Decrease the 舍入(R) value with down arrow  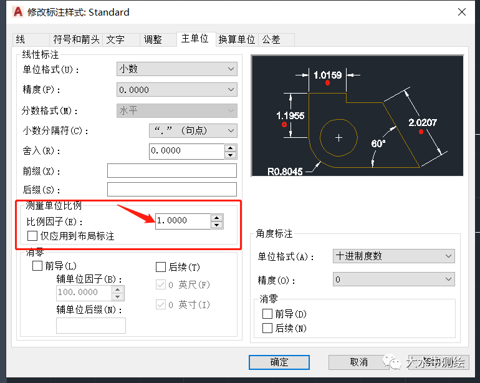(x=231, y=155)
